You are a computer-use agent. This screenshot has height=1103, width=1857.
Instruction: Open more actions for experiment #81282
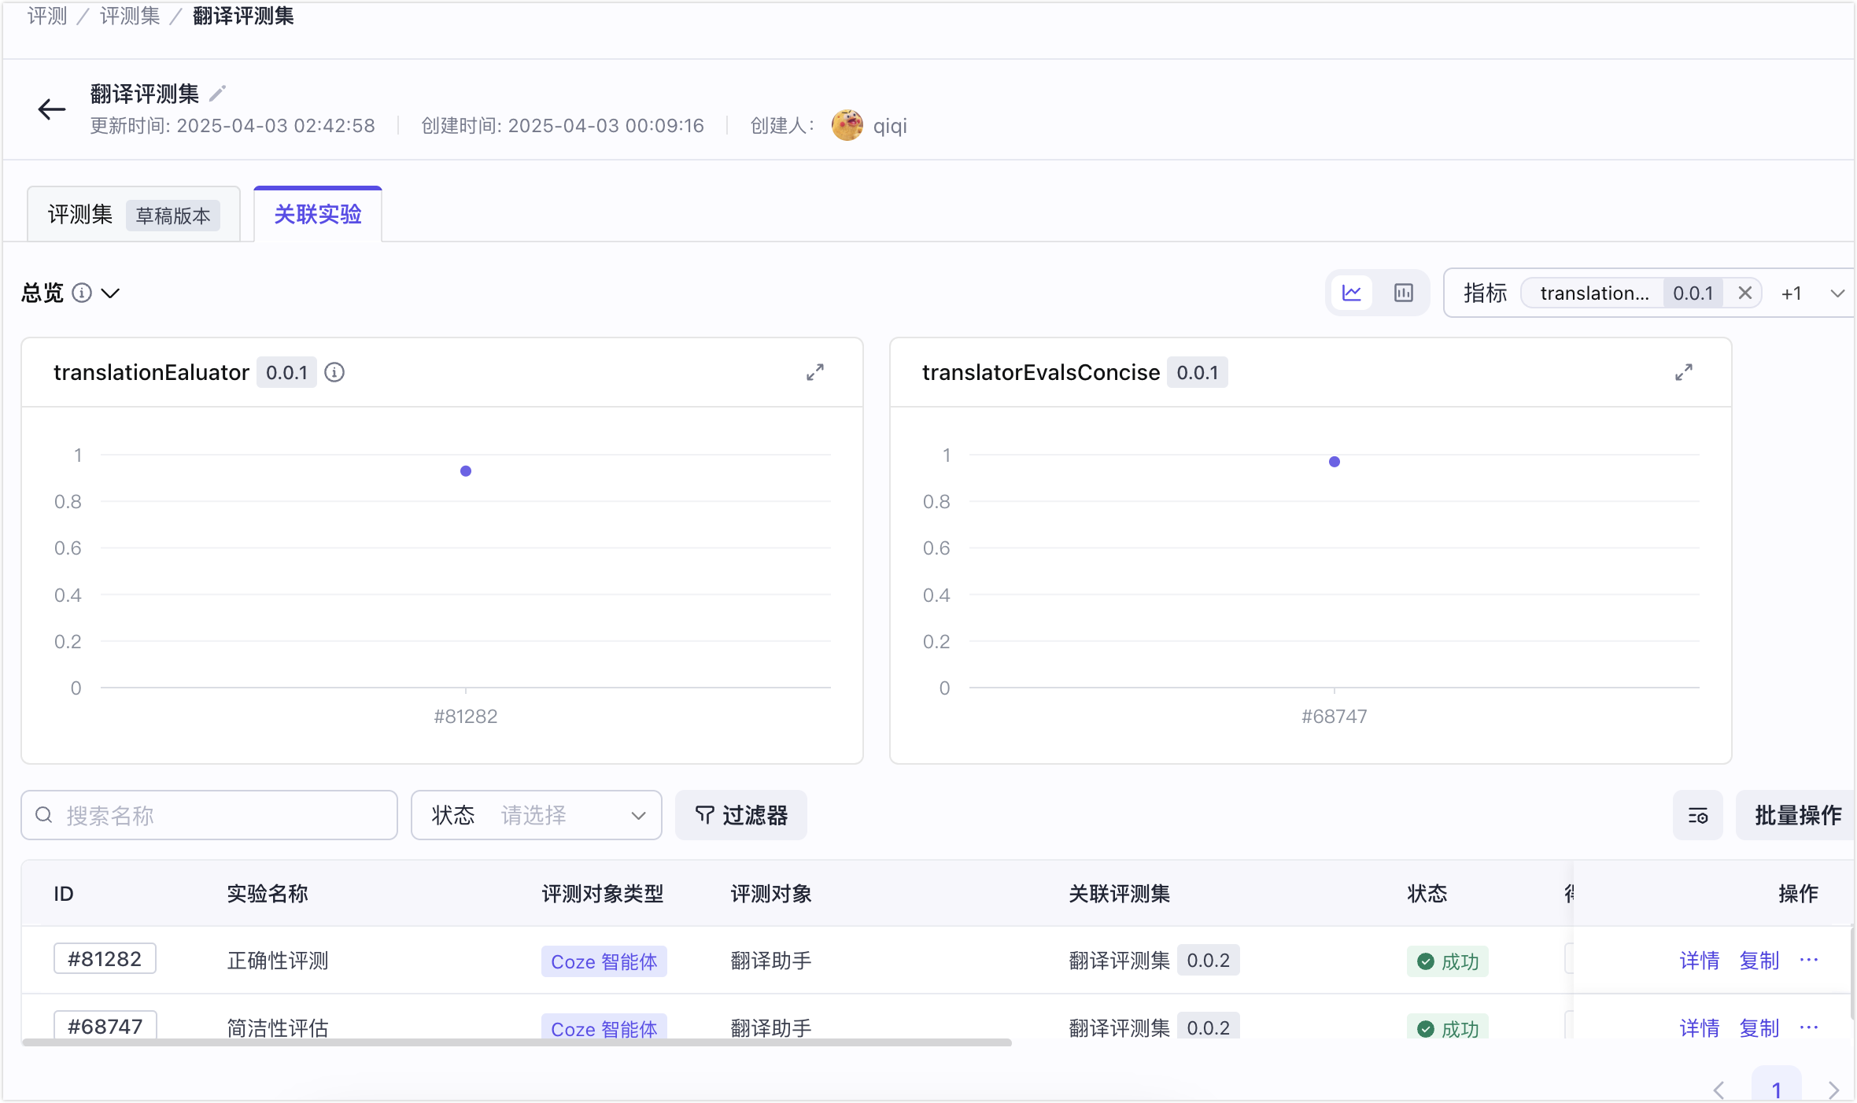click(1809, 960)
